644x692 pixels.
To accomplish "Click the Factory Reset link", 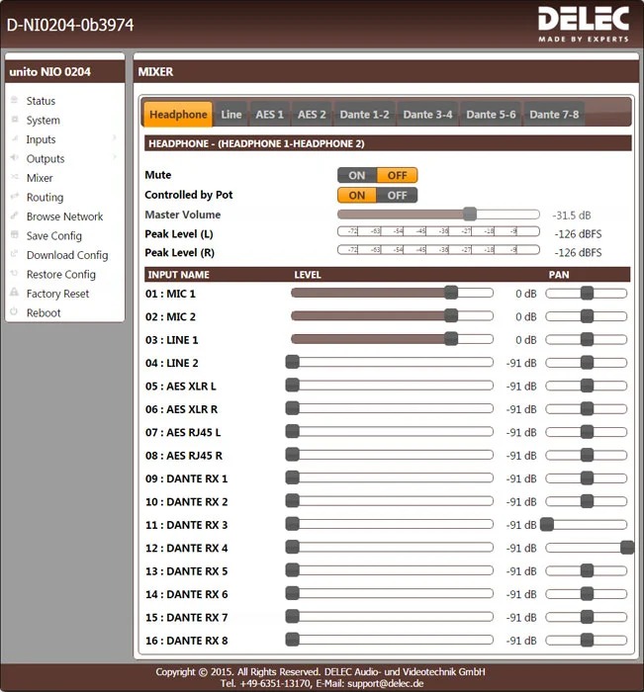I will [x=57, y=294].
